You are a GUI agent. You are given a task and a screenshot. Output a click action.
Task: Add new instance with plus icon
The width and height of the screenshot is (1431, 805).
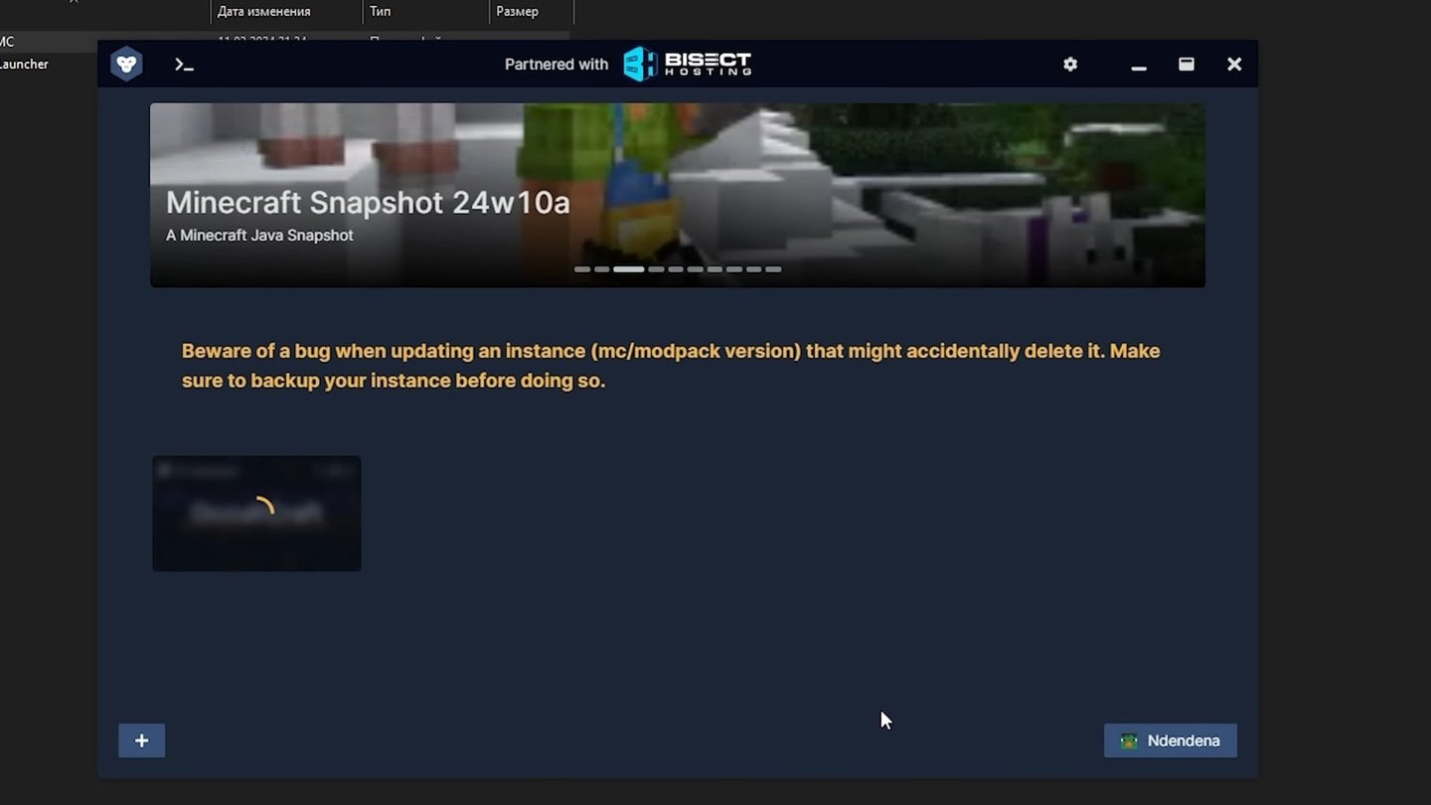click(x=141, y=740)
